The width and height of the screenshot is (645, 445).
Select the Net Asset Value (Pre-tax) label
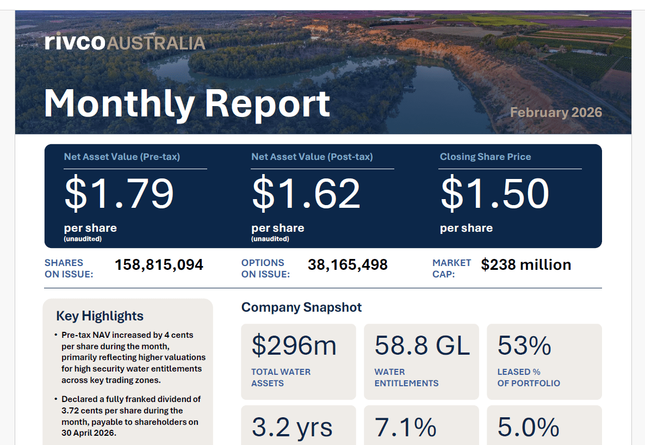coord(122,157)
